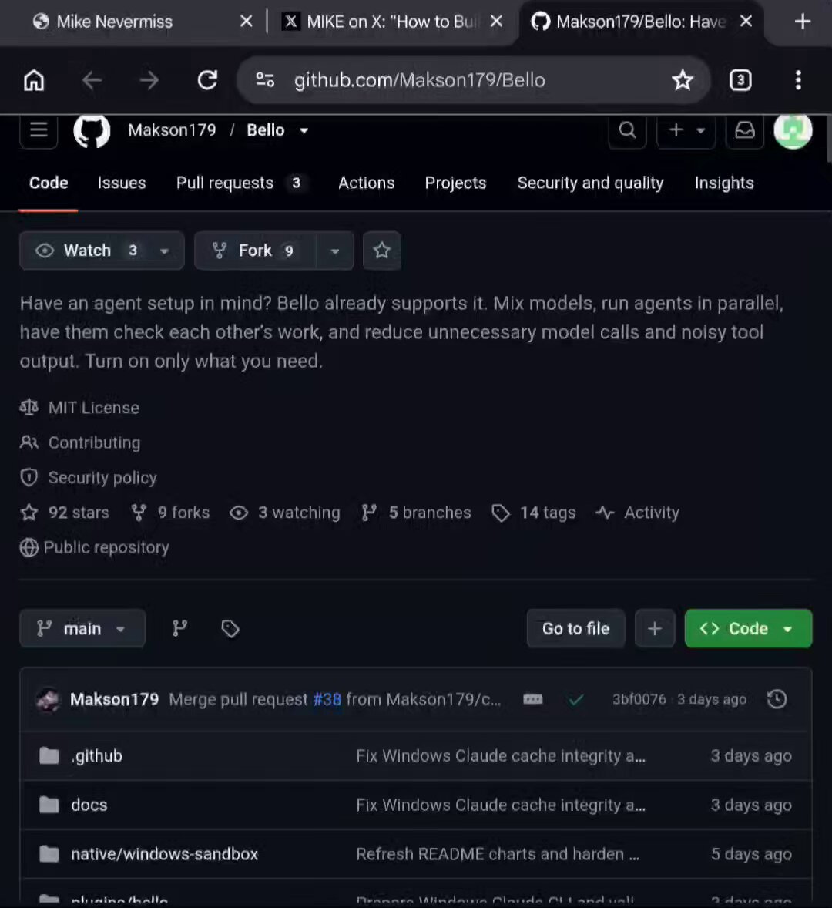832x908 pixels.
Task: Open the GitHub hamburger navigation menu
Action: (39, 129)
